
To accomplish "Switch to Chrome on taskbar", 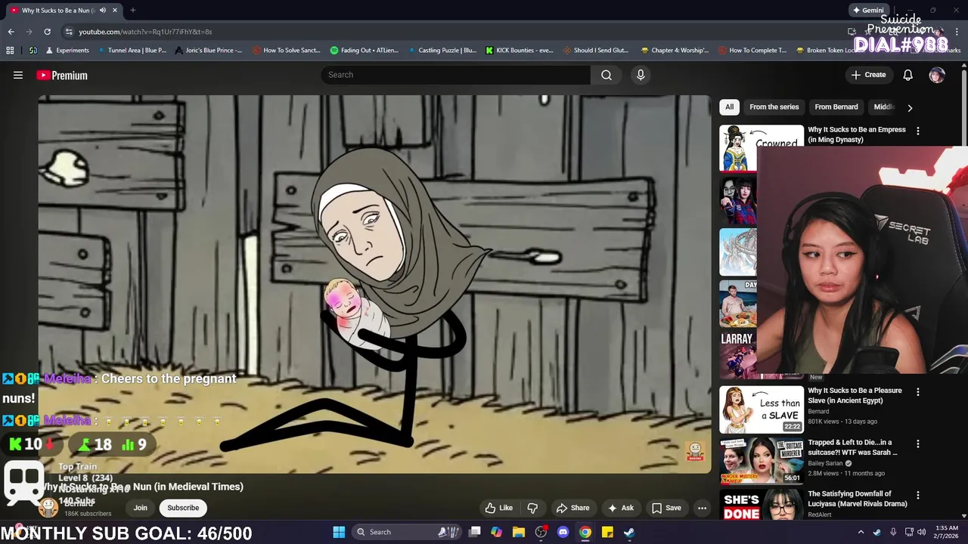I will tap(585, 532).
